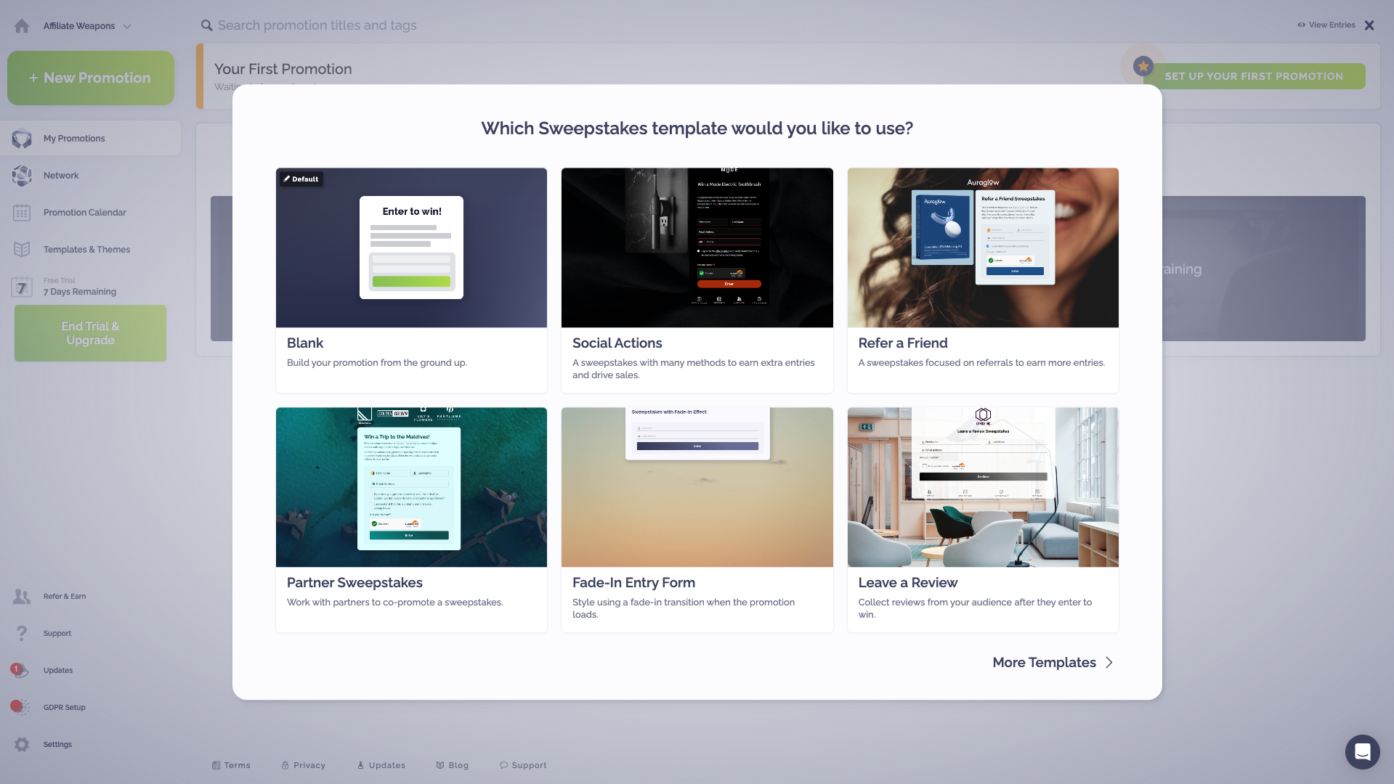Toggle View Entries eye option

click(x=1326, y=25)
